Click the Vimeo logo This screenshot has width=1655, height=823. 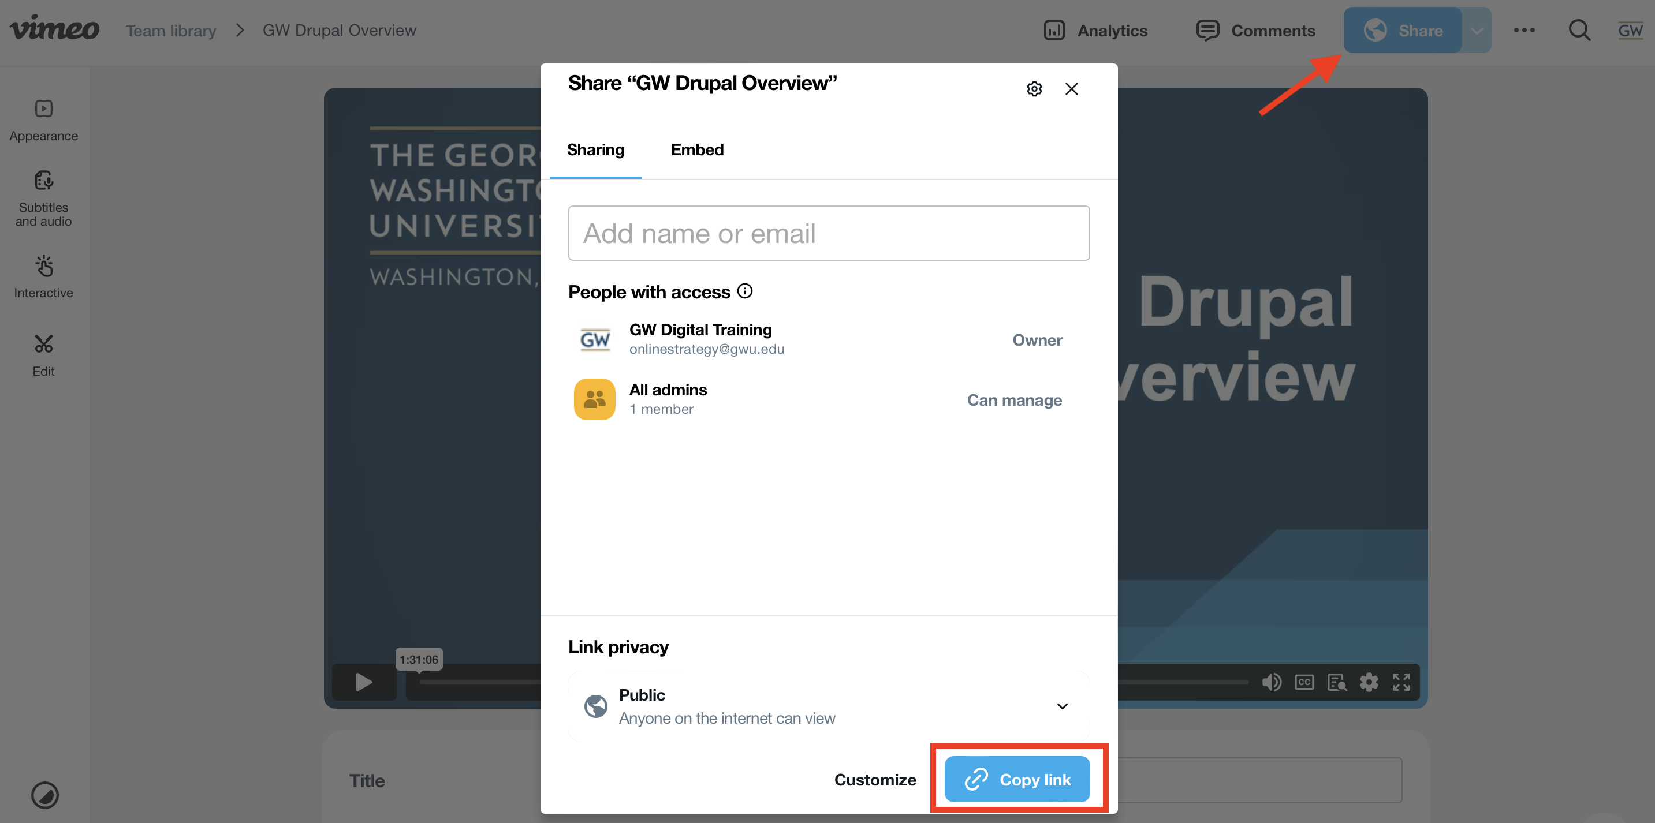click(x=55, y=29)
